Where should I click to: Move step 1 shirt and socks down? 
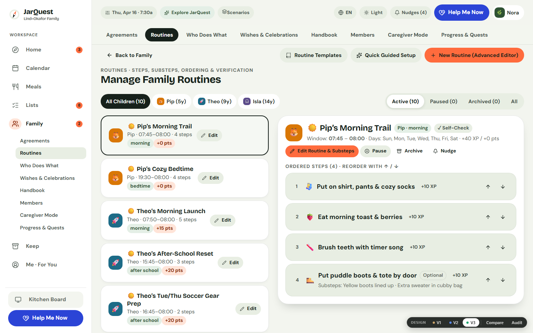[503, 187]
